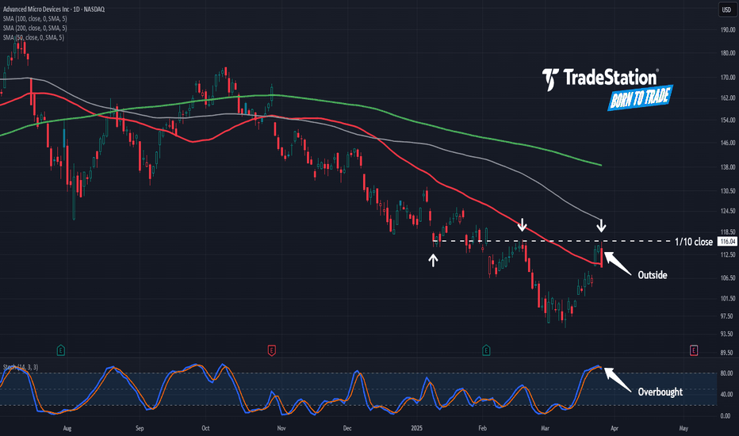
Task: Click the 112.50 price axis label
Action: tap(728, 254)
